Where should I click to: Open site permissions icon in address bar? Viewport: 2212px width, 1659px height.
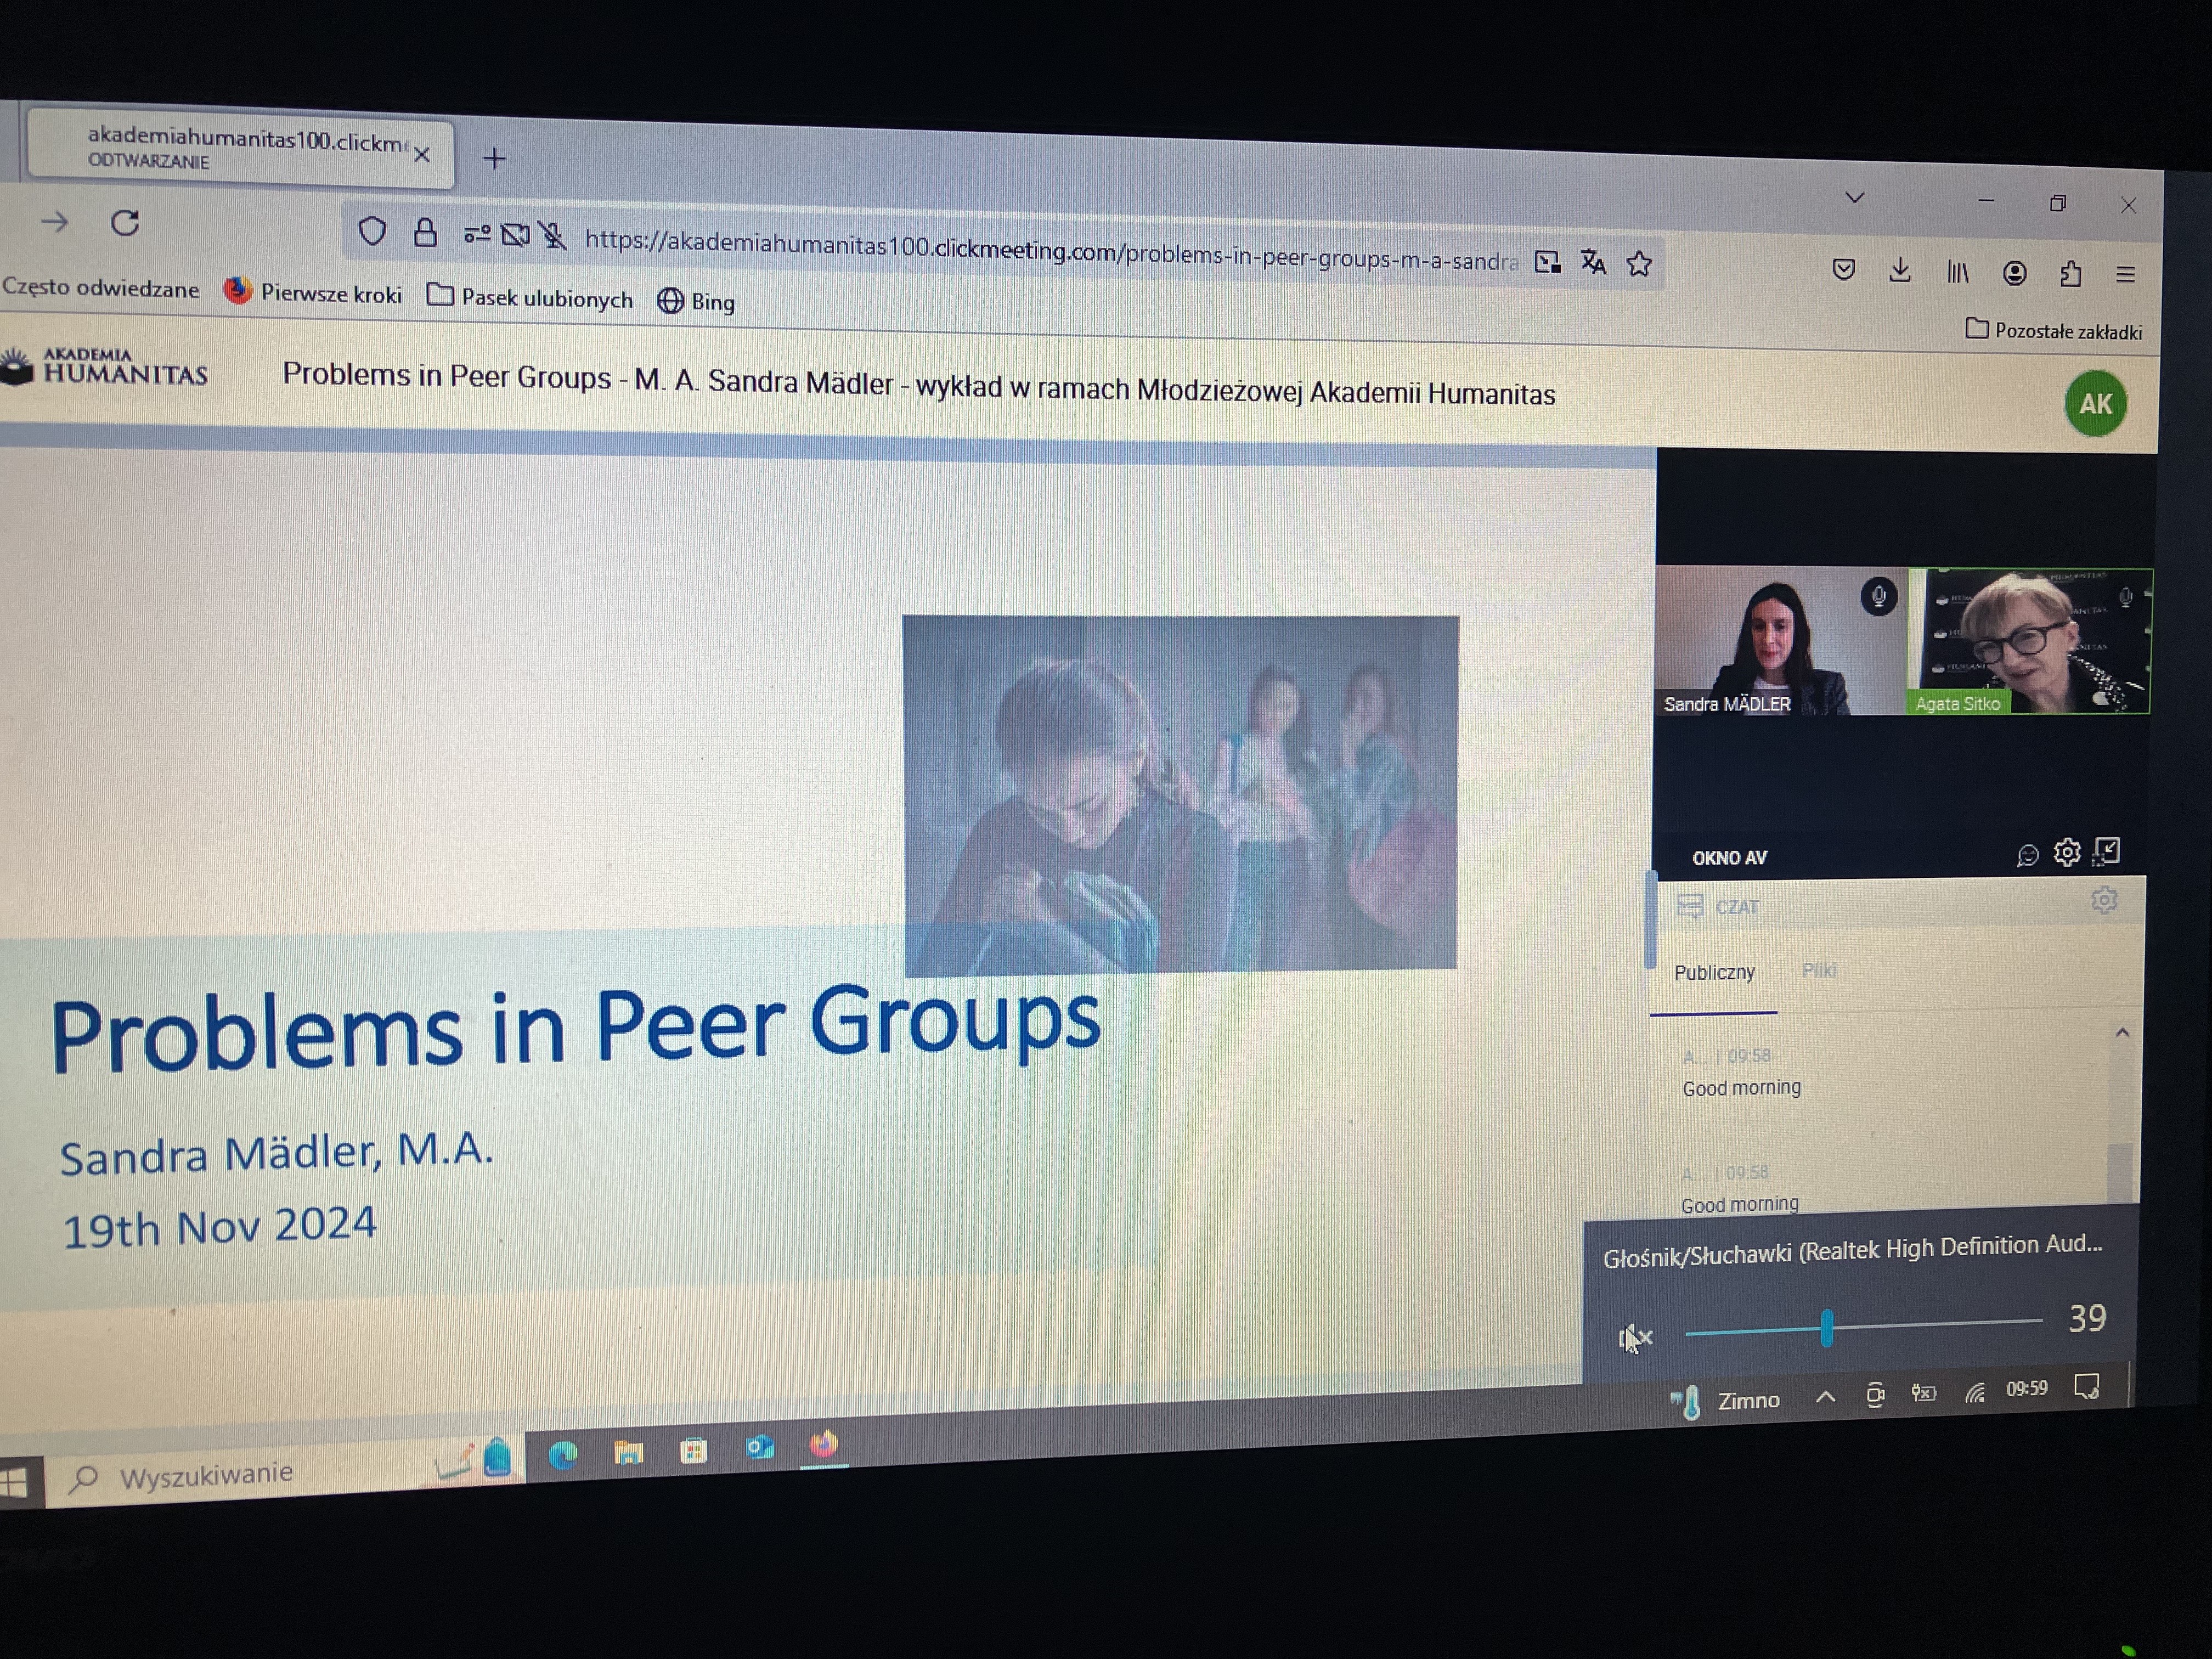pos(476,234)
